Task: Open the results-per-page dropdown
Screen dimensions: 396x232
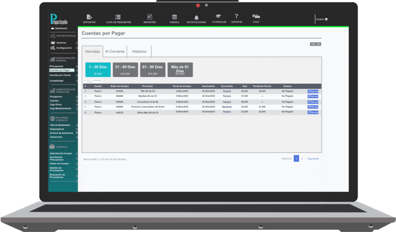Action: pos(89,80)
